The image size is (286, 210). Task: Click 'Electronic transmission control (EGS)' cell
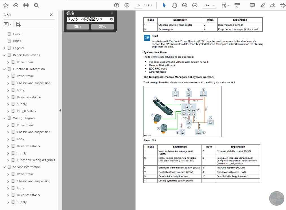pyautogui.click(x=179, y=168)
